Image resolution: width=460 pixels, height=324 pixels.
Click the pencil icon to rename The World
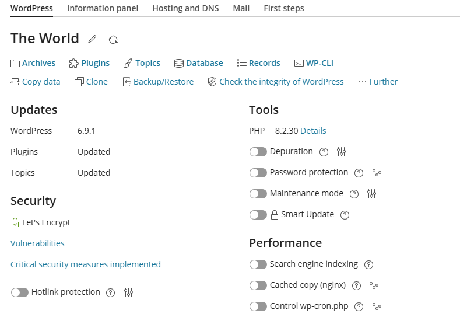coord(92,40)
